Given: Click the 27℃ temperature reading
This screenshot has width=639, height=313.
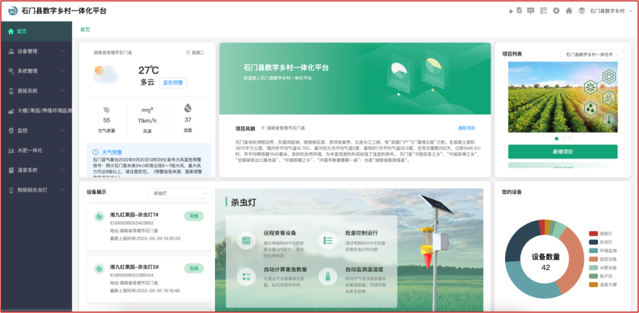Looking at the screenshot, I should click(148, 70).
